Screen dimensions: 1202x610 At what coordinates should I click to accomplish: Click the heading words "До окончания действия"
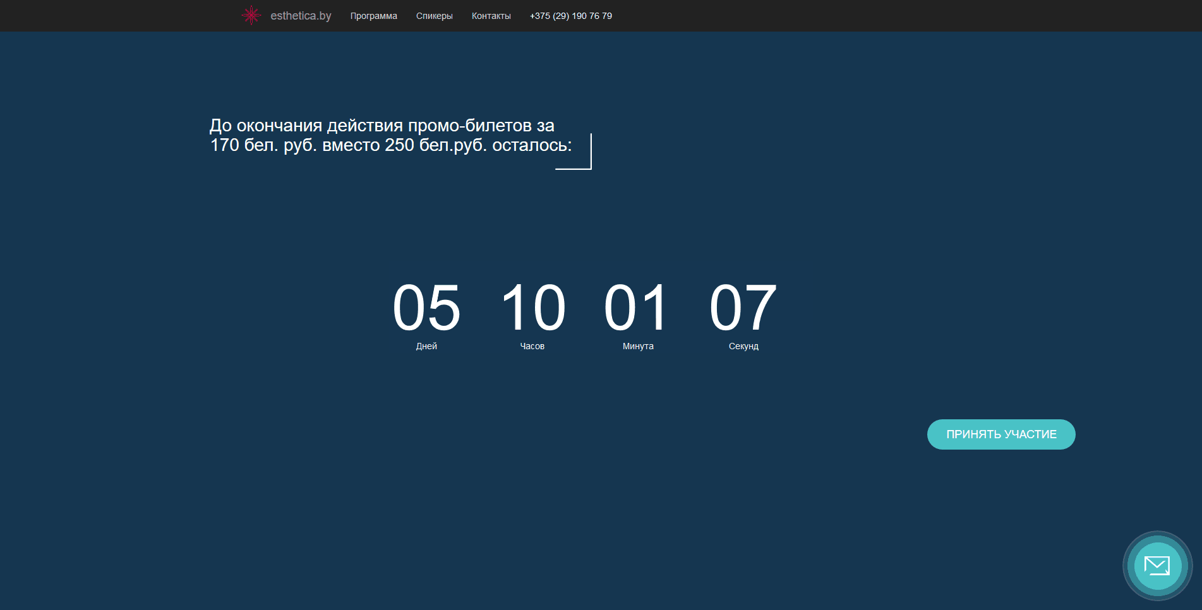tap(306, 126)
